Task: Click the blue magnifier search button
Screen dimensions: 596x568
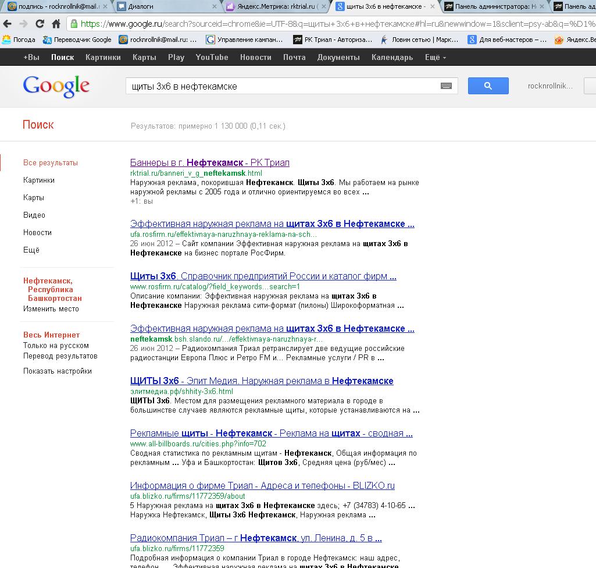Action: (x=488, y=86)
